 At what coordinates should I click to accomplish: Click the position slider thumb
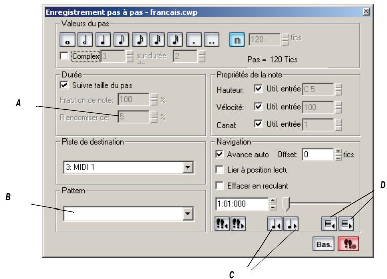tap(286, 204)
